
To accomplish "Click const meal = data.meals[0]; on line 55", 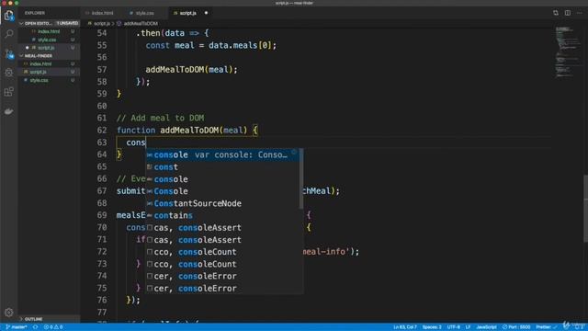I will (x=210, y=45).
